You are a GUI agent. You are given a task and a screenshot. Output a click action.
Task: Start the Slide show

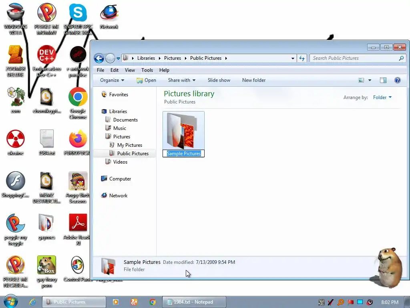pos(219,80)
